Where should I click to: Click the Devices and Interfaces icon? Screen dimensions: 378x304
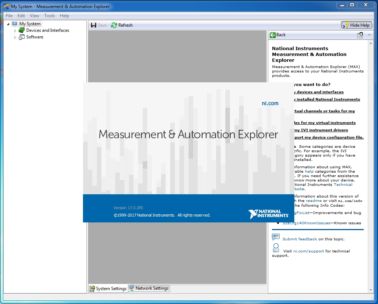22,31
